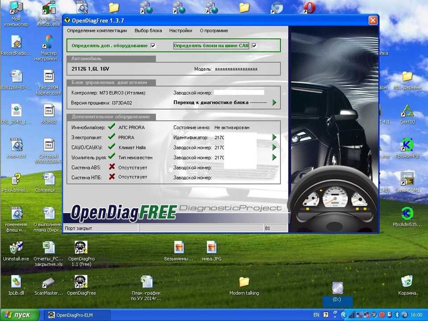Image resolution: width=428 pixels, height=321 pixels.
Task: Click the Bluetooth tray icon
Action: (x=397, y=315)
